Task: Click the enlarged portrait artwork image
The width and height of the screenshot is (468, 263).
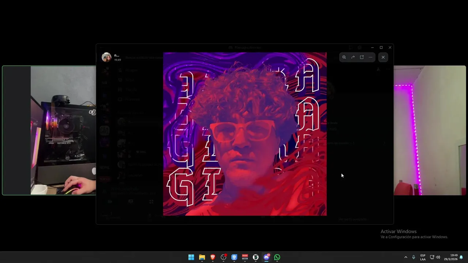Action: coord(245,134)
